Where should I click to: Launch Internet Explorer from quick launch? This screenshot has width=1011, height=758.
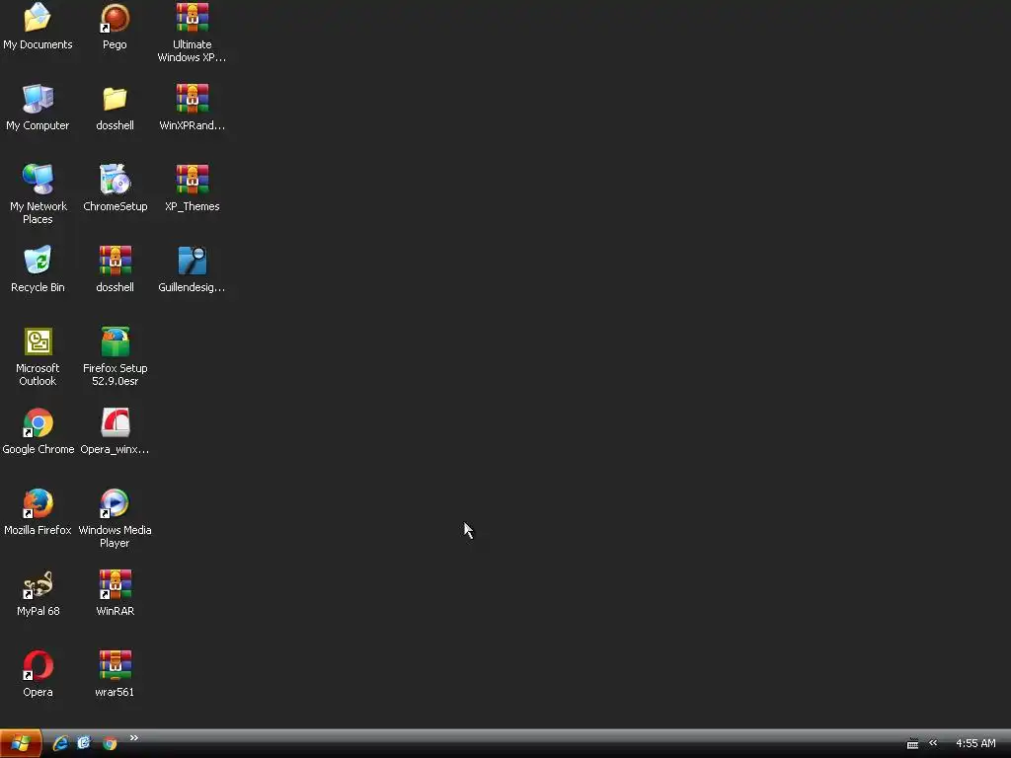point(60,743)
